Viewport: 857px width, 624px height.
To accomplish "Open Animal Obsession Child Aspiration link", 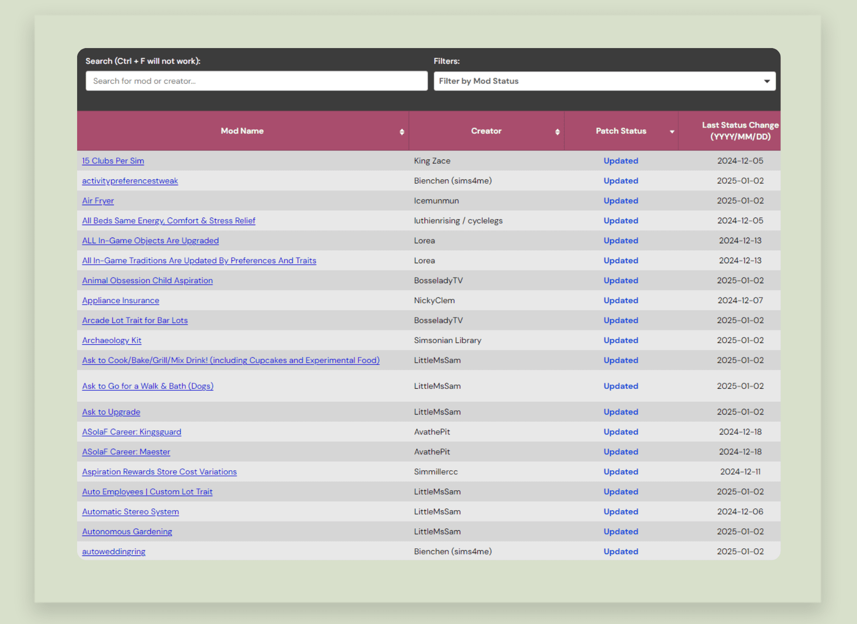I will pos(148,281).
